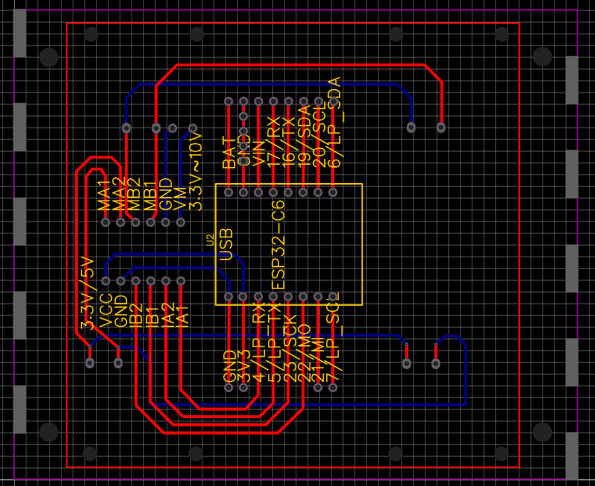Click the large bottom-right mounting hole
The height and width of the screenshot is (486, 595).
click(x=542, y=432)
